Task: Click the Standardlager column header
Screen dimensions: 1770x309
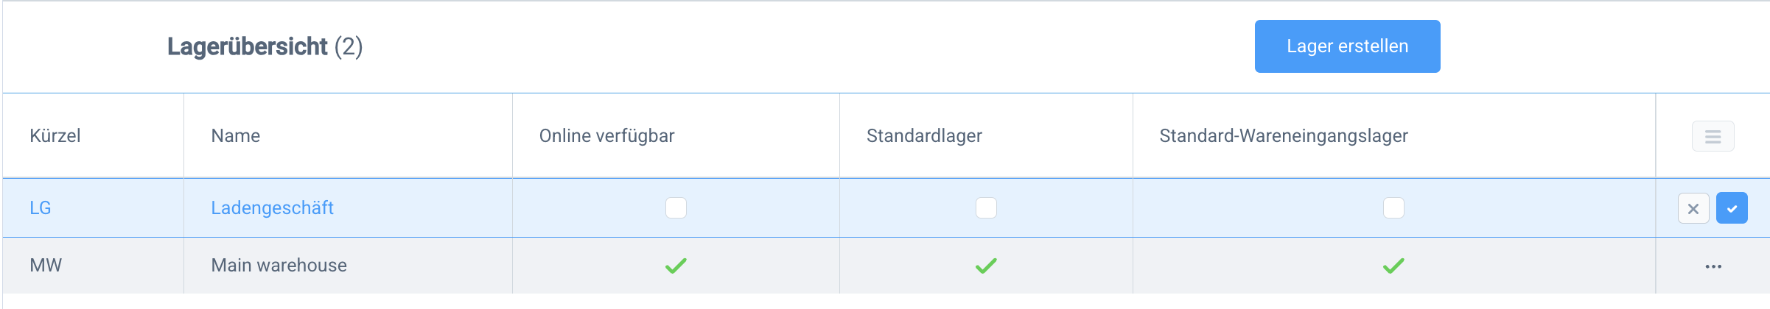Action: point(924,136)
